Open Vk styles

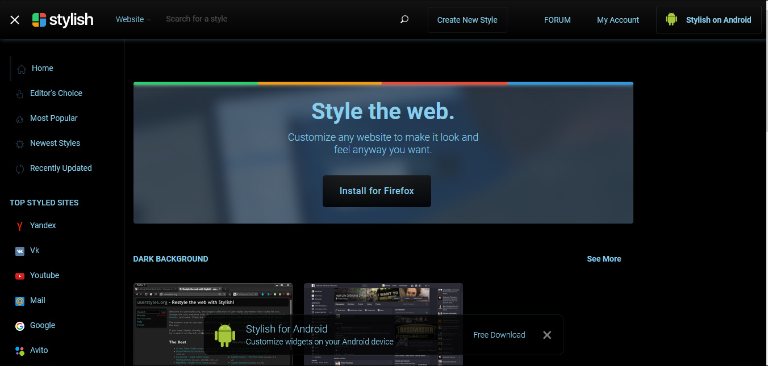(x=35, y=250)
